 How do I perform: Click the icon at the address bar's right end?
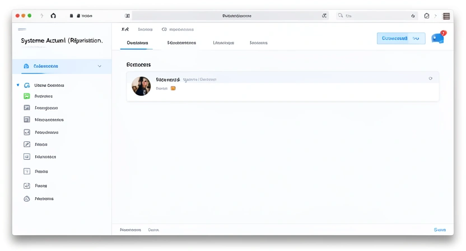pyautogui.click(x=324, y=16)
